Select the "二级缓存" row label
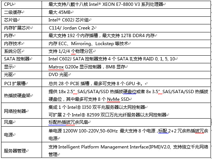212x159 pixels. pos(13,12)
